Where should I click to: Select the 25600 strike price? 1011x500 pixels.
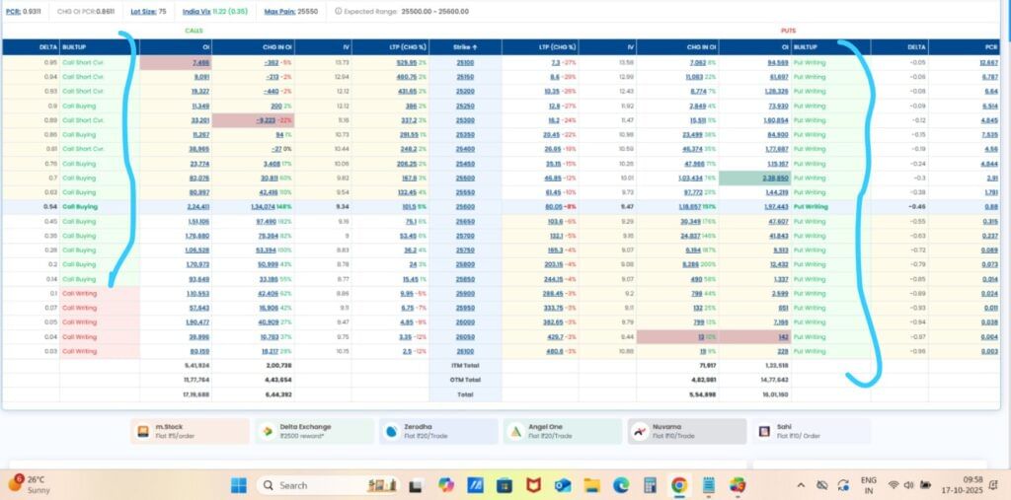pos(466,207)
